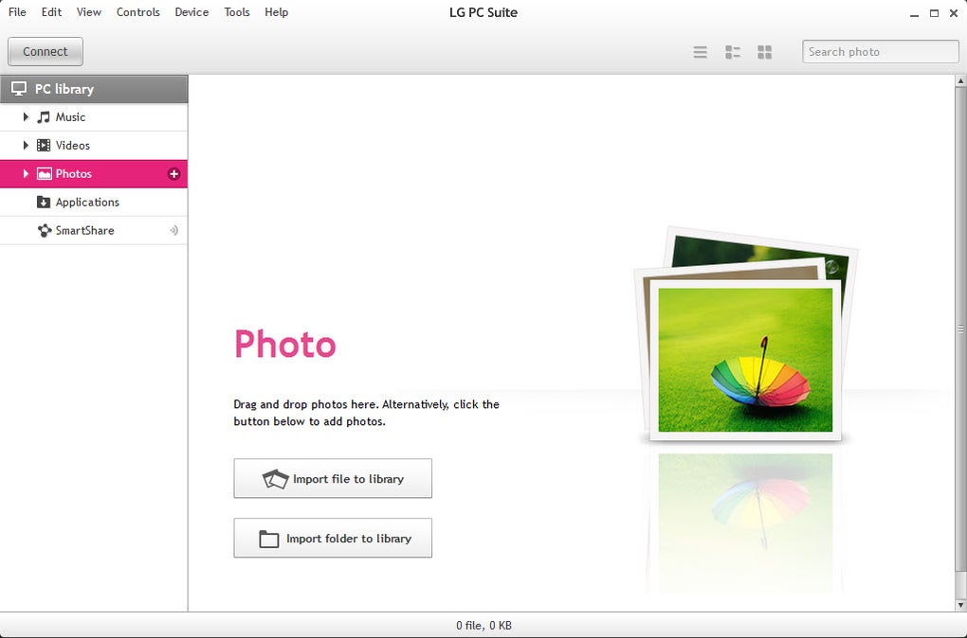The image size is (967, 638).
Task: Click the '0 file, 0 KB' status text
Action: point(483,626)
